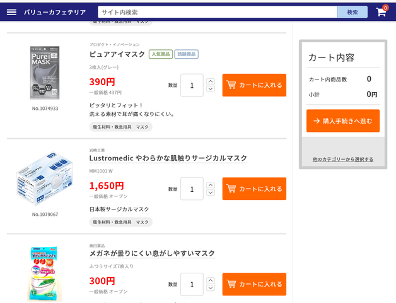
Task: Click the search field in the header
Action: (218, 12)
